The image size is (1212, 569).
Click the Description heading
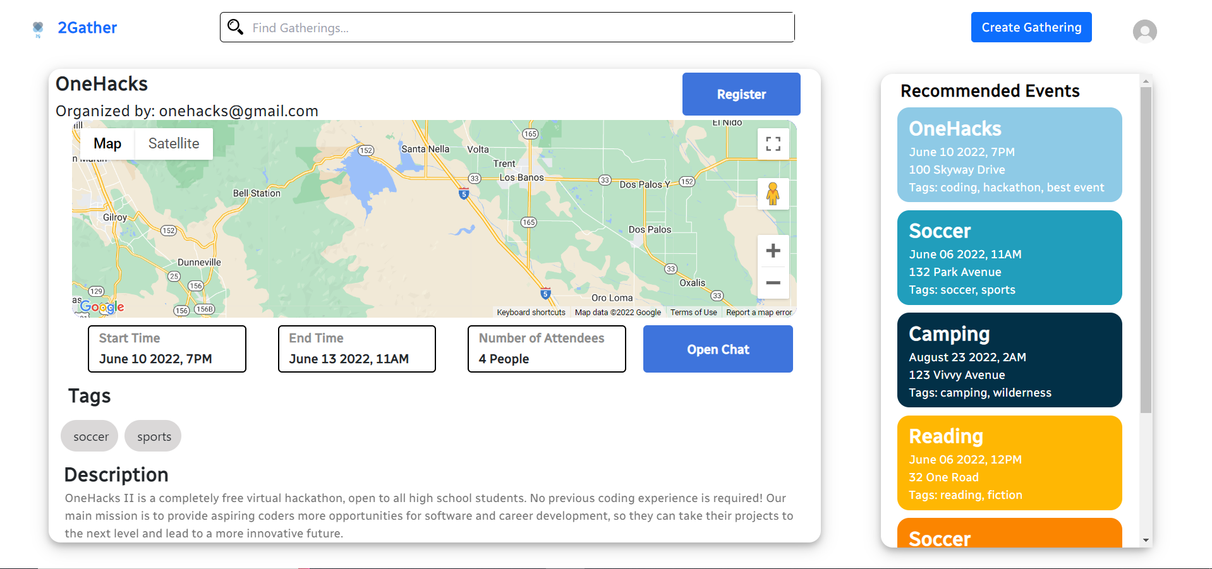[116, 475]
